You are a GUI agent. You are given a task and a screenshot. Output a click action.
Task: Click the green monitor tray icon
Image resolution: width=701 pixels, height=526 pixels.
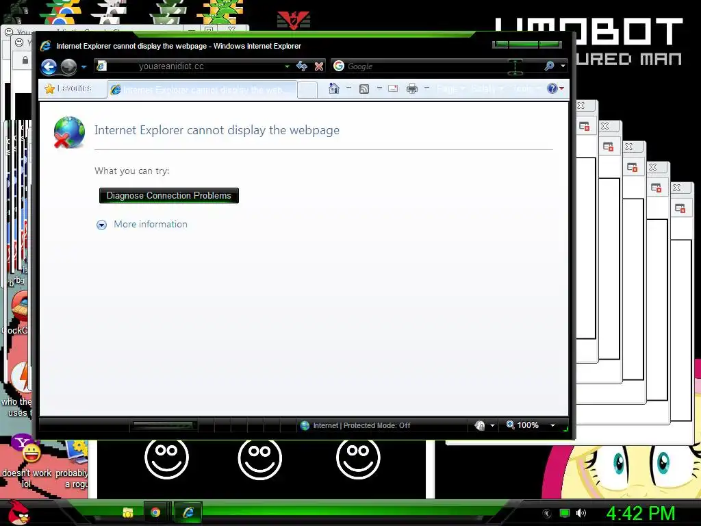click(x=565, y=513)
